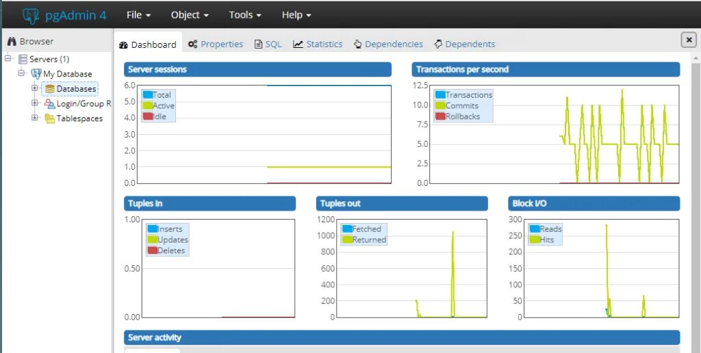The width and height of the screenshot is (701, 353).
Task: Click the Dependents hand icon on tab
Action: pyautogui.click(x=438, y=44)
